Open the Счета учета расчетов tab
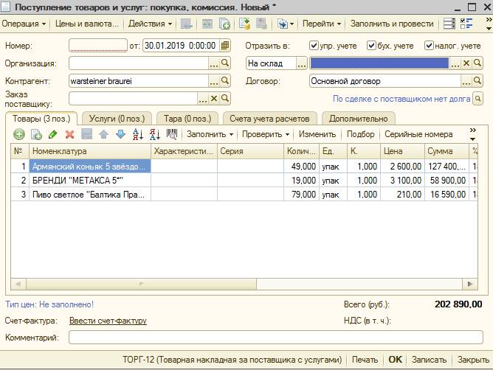 point(269,119)
